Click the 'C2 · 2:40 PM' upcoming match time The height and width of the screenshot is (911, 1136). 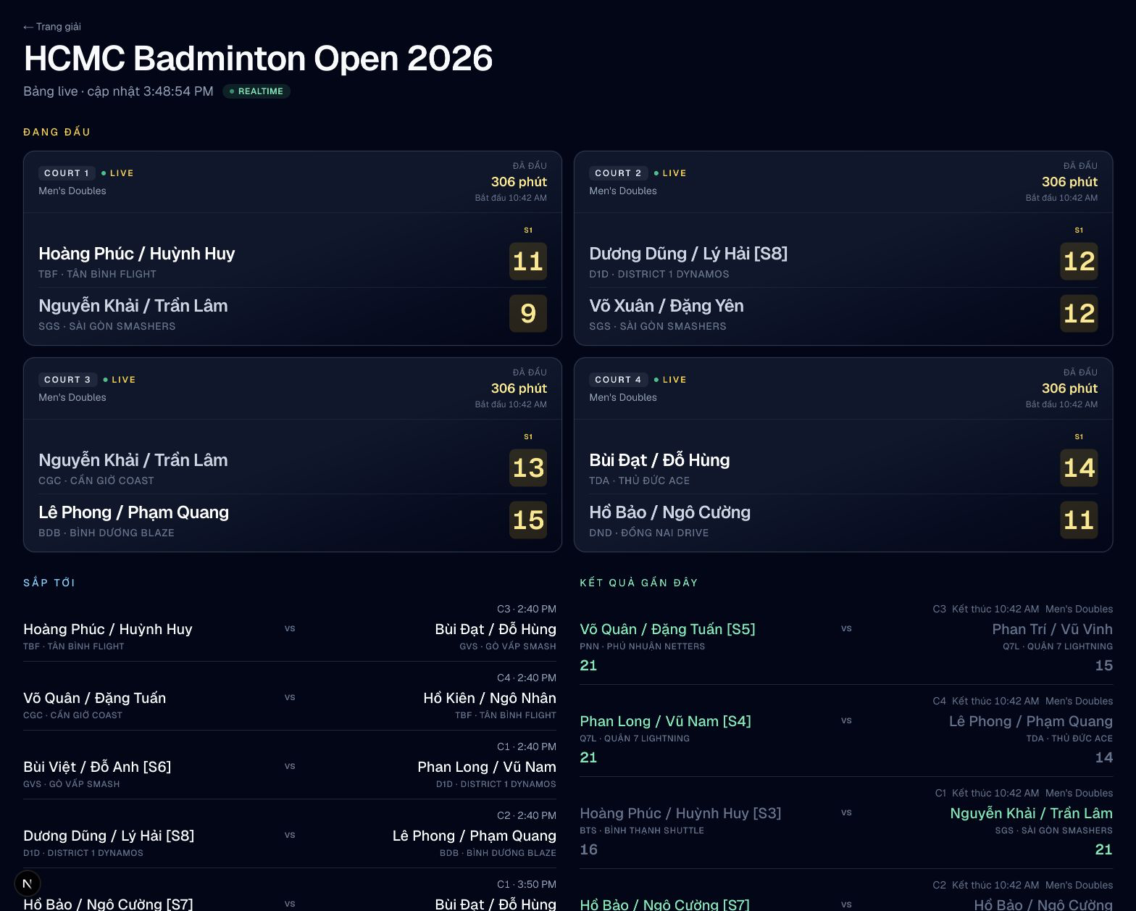tap(527, 815)
